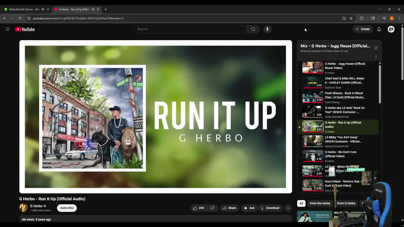Click the search magnifier button

pos(253,29)
